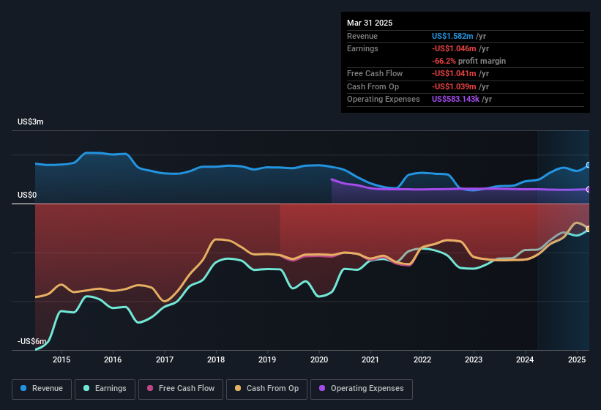Click the blue Revenue legend dot
This screenshot has width=601, height=410.
tap(23, 388)
